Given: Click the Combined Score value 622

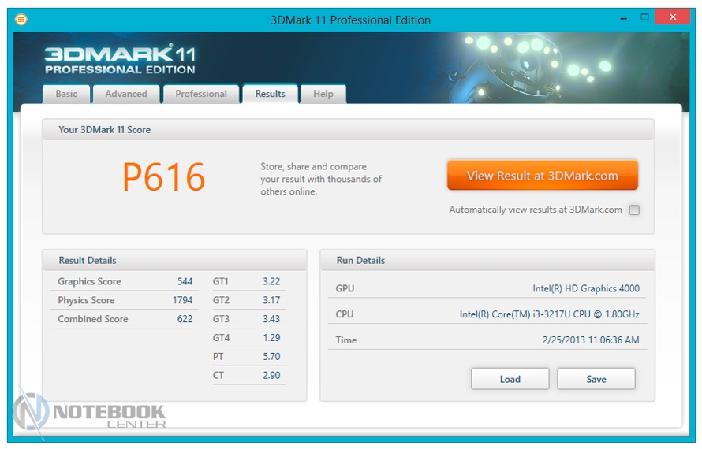Looking at the screenshot, I should coord(185,319).
